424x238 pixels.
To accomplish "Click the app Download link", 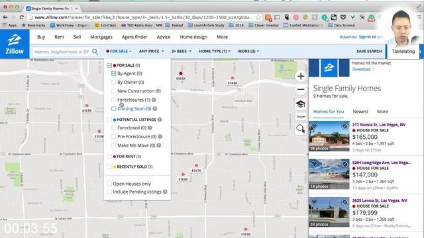I will pos(361,69).
